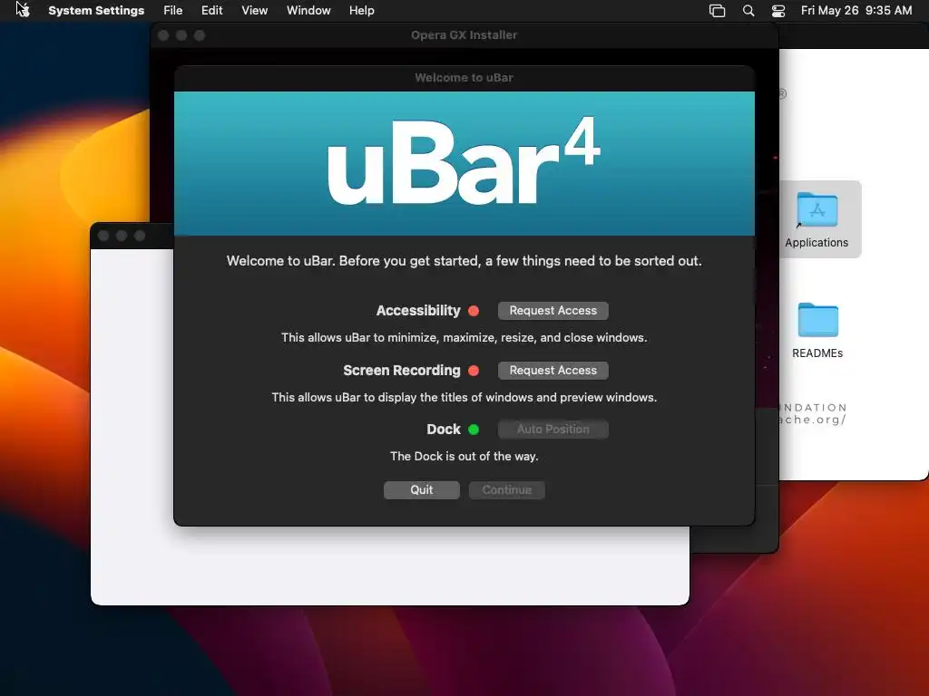Click the disabled Continue button

506,490
